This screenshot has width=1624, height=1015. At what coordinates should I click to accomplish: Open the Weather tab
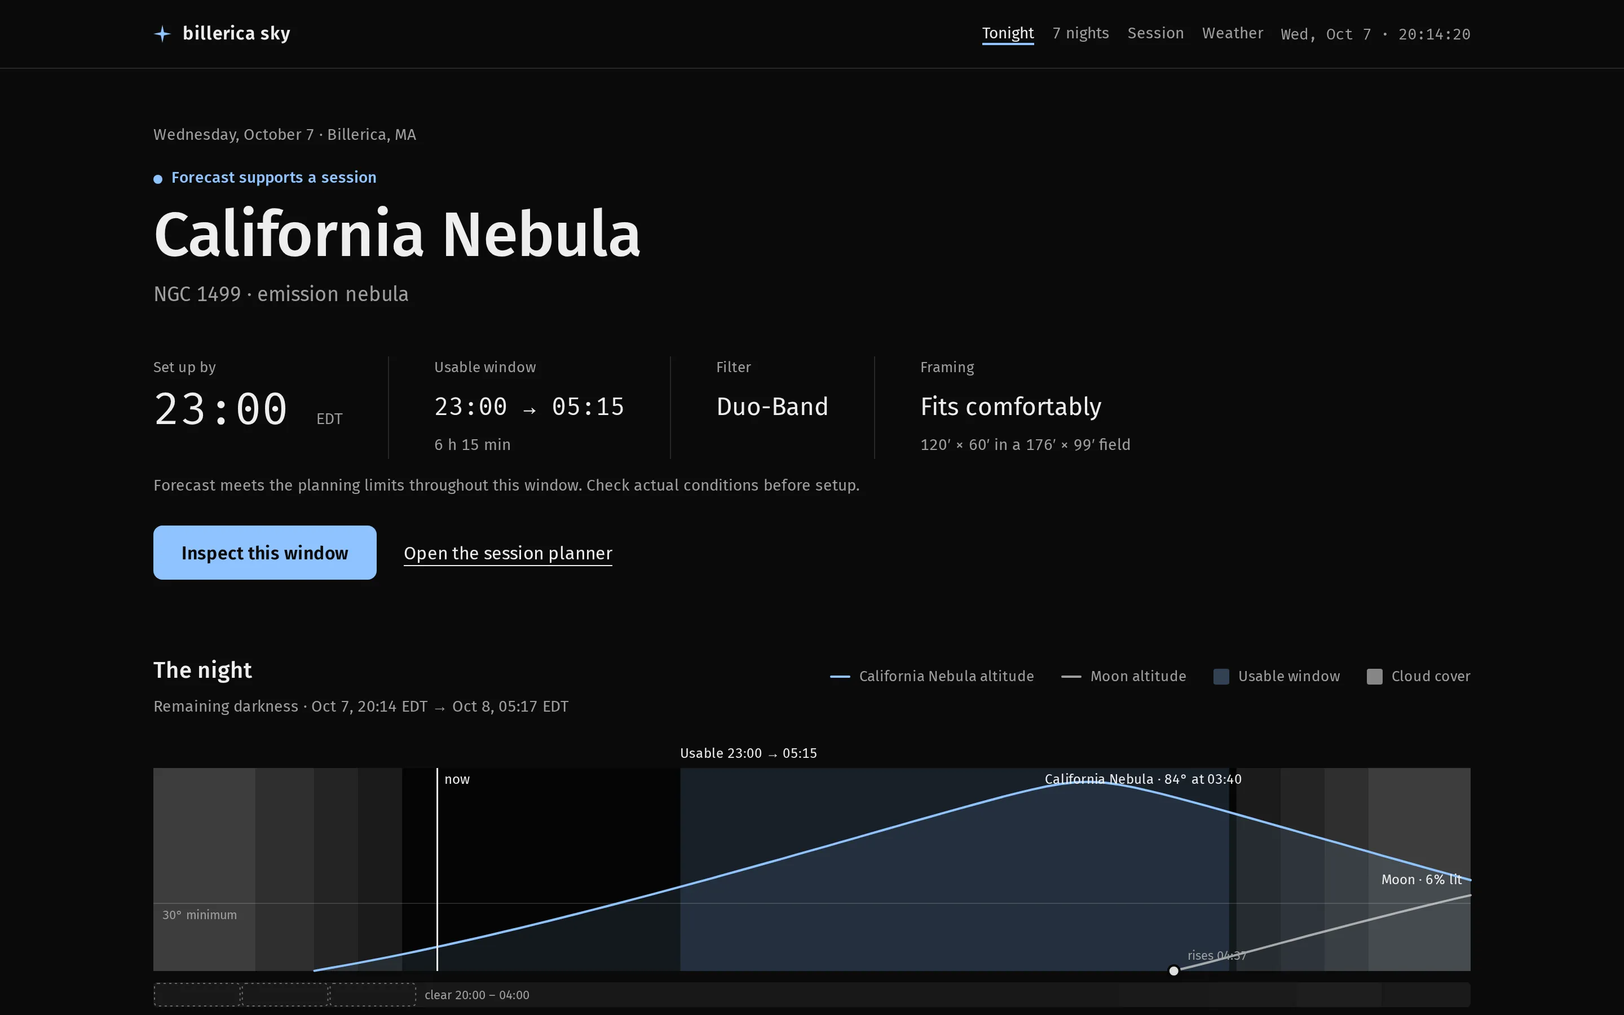coord(1232,34)
